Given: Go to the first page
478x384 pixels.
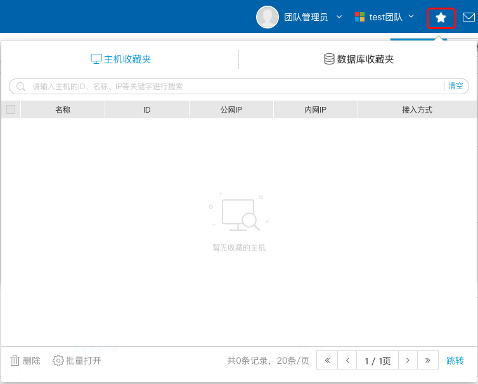Looking at the screenshot, I should [327, 361].
